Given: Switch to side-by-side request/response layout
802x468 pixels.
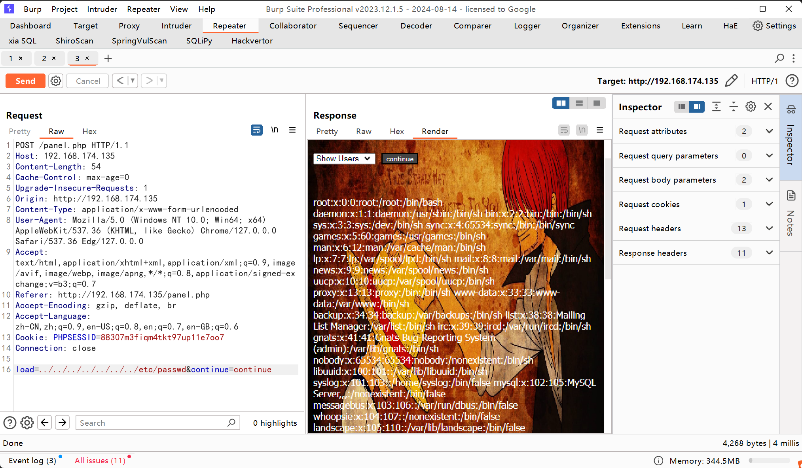Looking at the screenshot, I should point(561,103).
